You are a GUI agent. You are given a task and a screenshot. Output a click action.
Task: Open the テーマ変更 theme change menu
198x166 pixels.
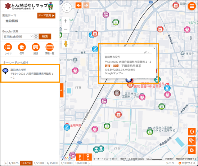tap(46, 16)
